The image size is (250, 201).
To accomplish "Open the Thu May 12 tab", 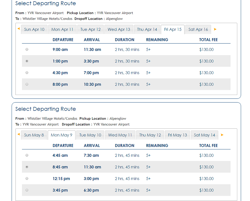I will tap(150, 135).
